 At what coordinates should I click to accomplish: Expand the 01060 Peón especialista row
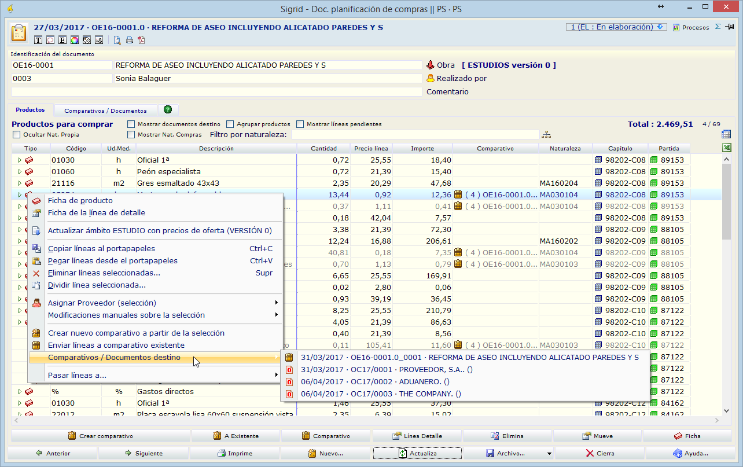pyautogui.click(x=20, y=171)
